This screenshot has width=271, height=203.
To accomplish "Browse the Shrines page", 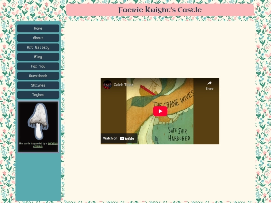I will pyautogui.click(x=38, y=85).
